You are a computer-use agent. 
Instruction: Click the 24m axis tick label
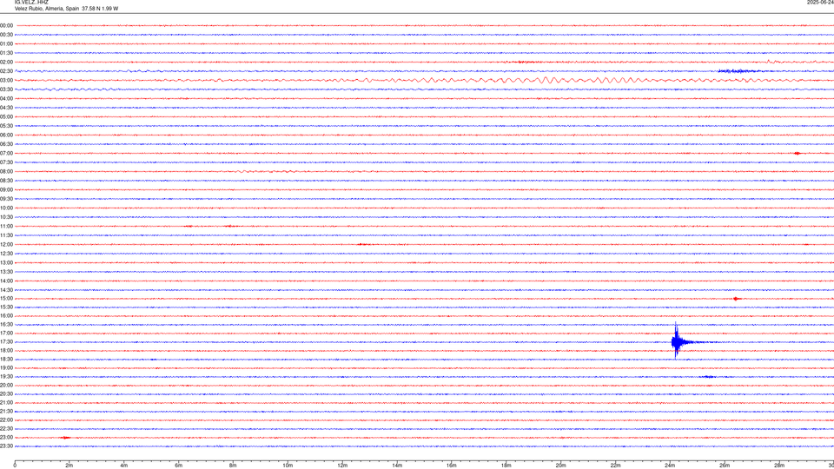point(670,466)
